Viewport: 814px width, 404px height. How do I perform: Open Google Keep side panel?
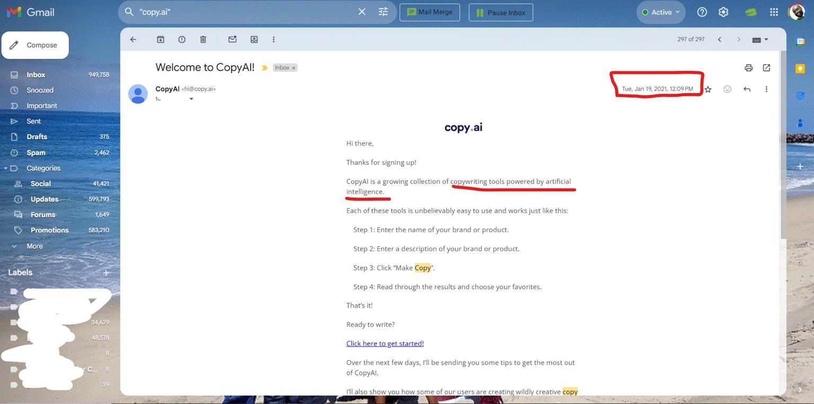[800, 68]
